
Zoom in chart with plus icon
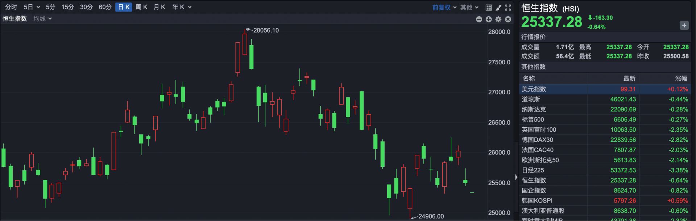(489, 19)
